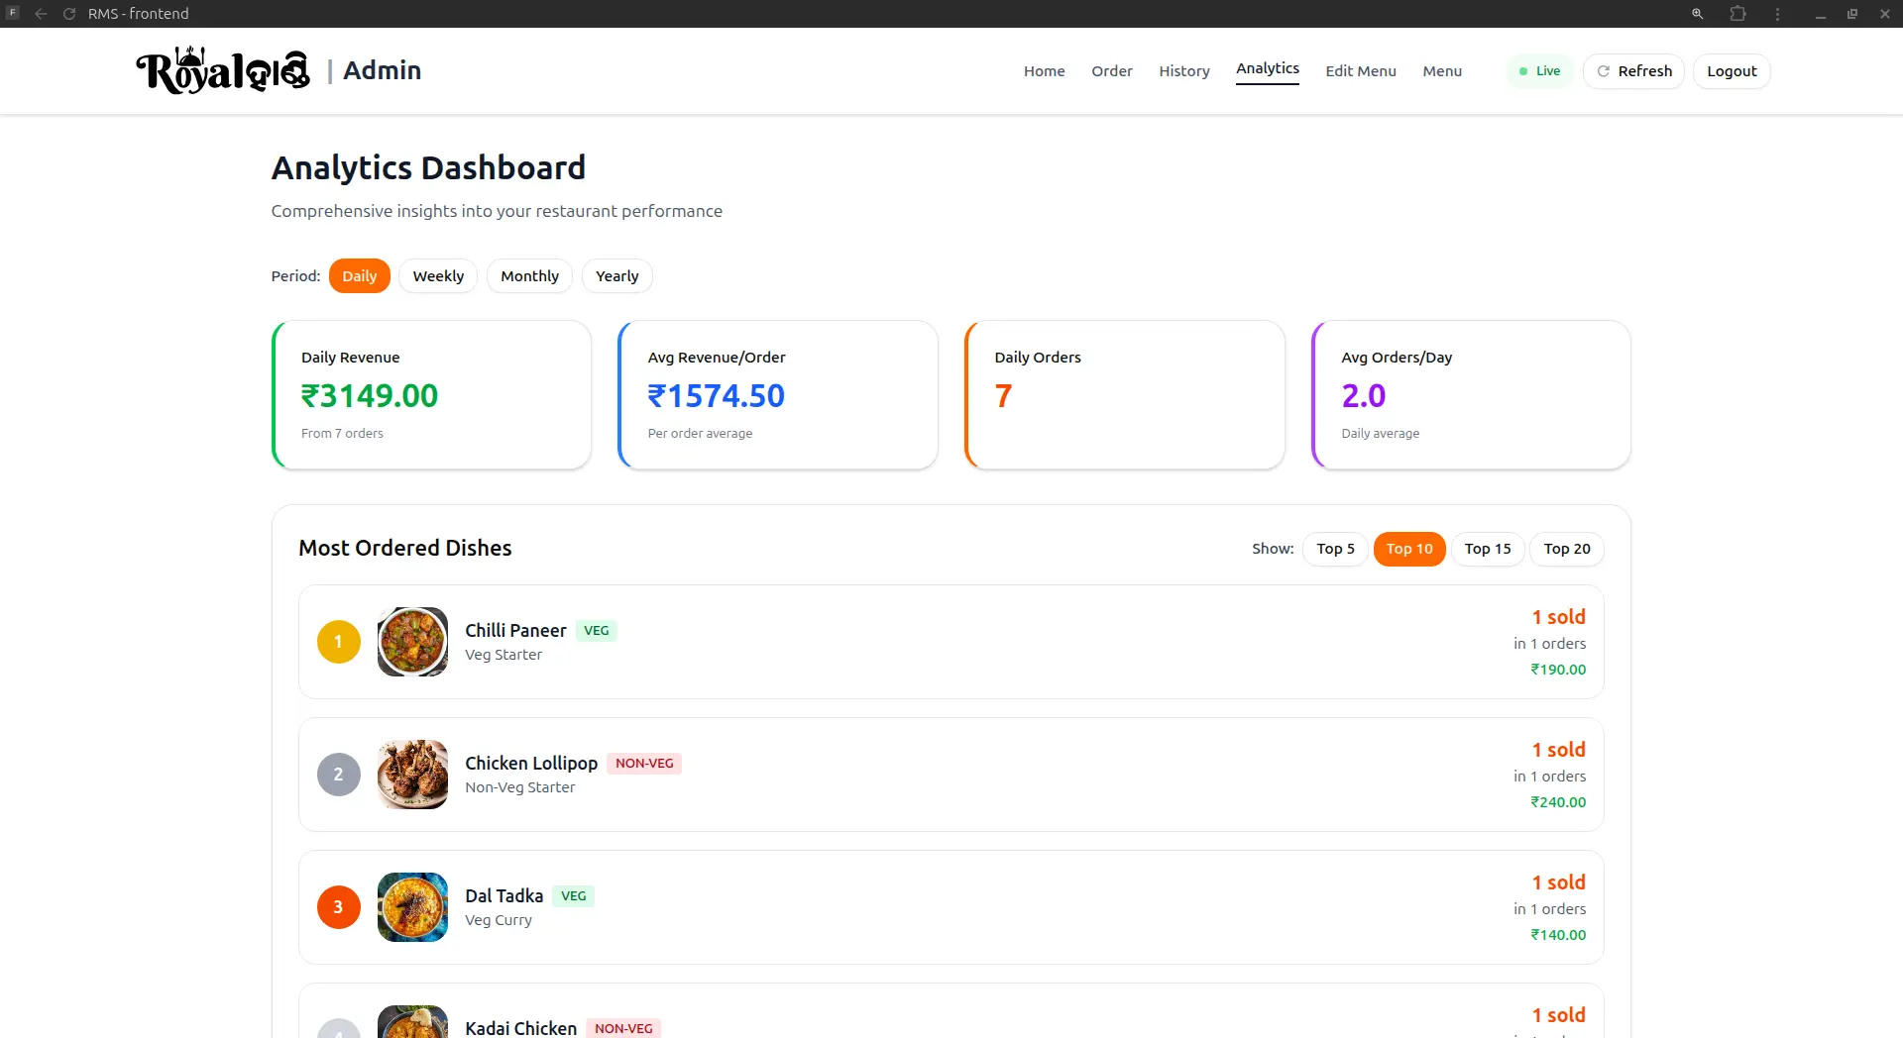Open the Chilli Paneer dish thumbnail
Screen dimensions: 1903x1038
point(412,642)
